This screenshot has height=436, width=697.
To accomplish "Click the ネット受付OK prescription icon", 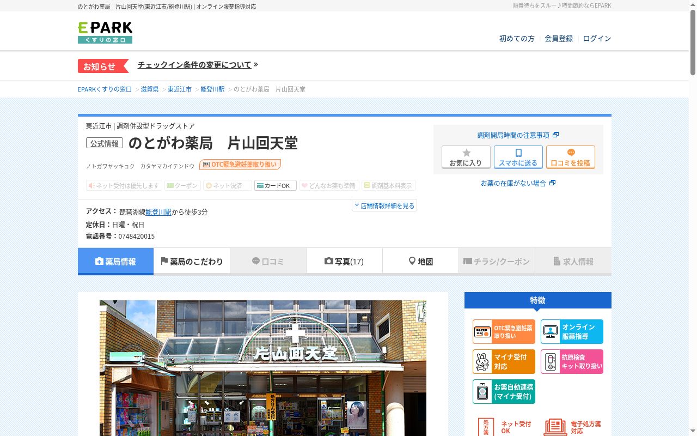I will click(x=486, y=426).
